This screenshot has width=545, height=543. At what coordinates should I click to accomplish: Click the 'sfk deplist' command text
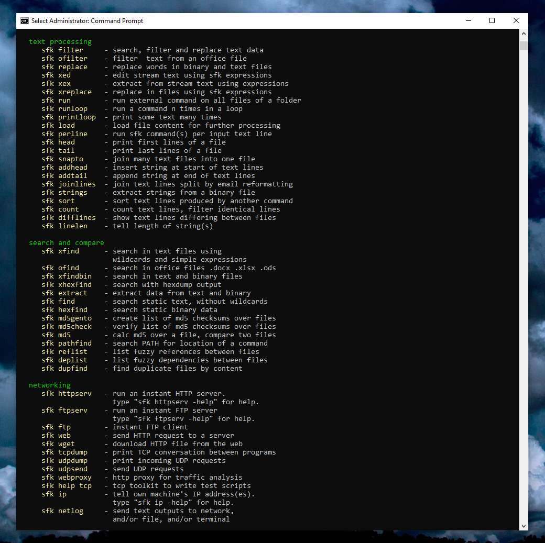[x=64, y=360]
